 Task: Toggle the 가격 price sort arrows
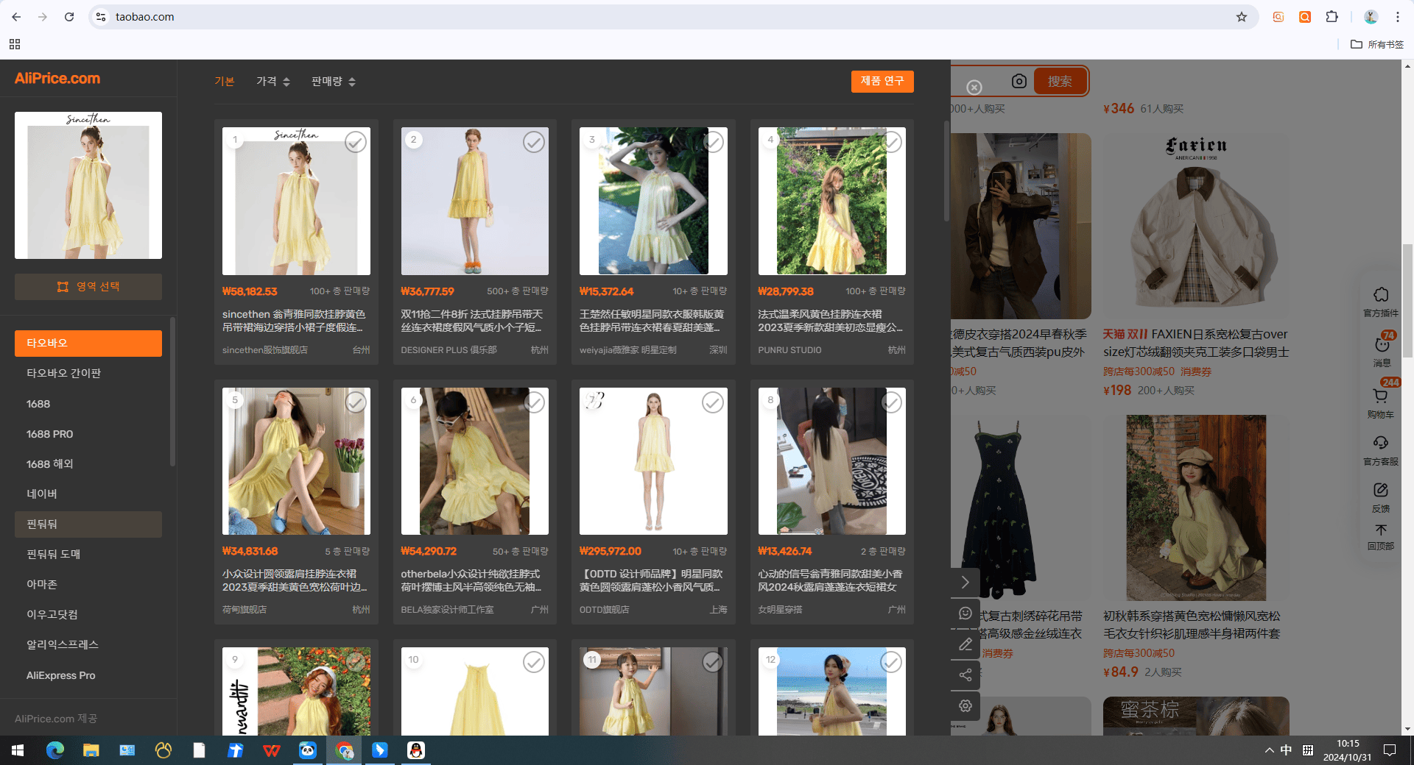pyautogui.click(x=286, y=82)
